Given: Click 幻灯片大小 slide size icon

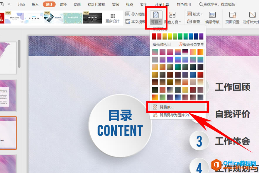Looking at the screenshot, I should tap(252, 15).
